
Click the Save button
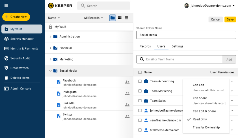(230, 19)
